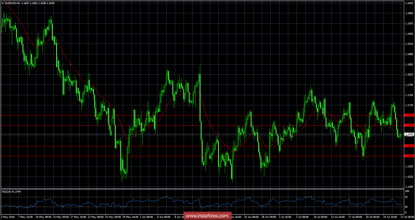This screenshot has height=220, width=415.
Task: Click the 1.1795 price axis label
Action: click(409, 85)
